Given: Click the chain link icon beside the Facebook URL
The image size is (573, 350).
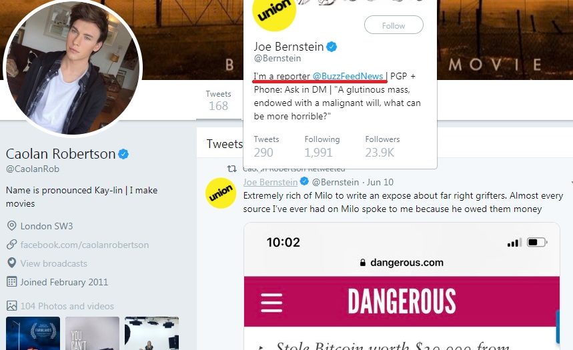Looking at the screenshot, I should (x=11, y=245).
